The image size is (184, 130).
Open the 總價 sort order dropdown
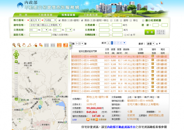[150, 43]
